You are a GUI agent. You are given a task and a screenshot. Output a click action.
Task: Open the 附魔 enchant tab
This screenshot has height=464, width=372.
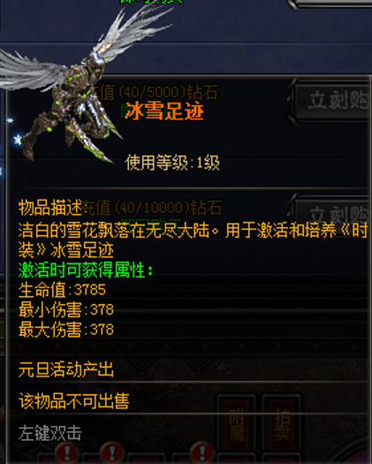(x=237, y=424)
